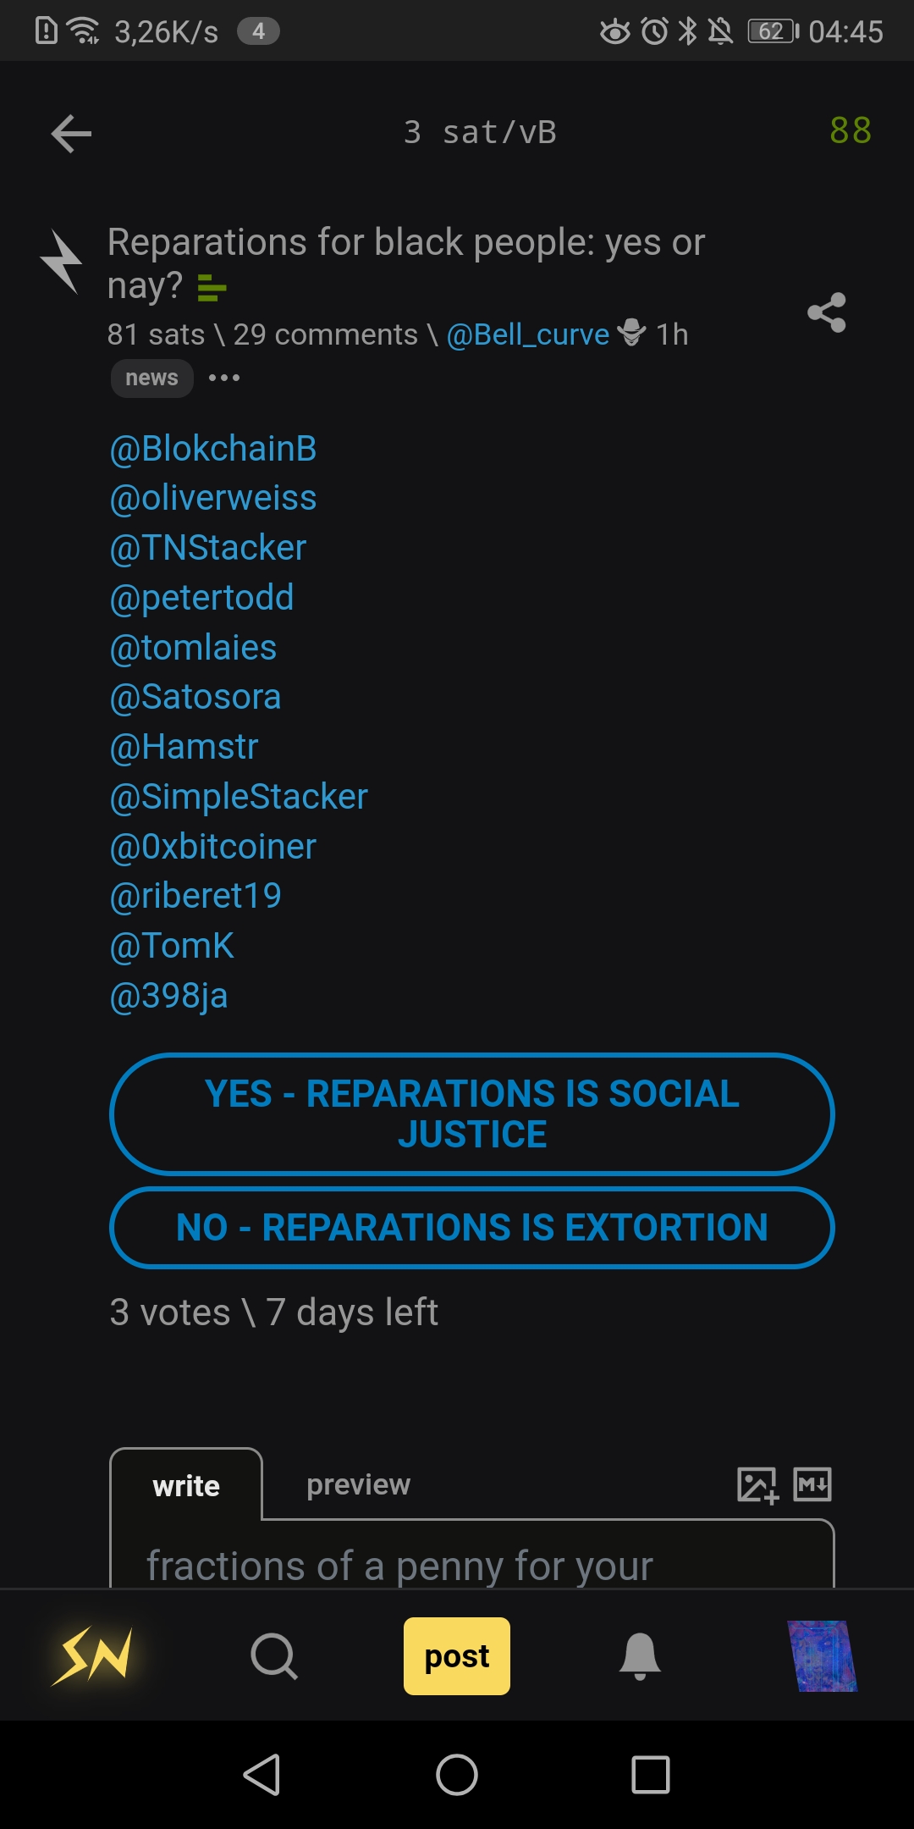Image resolution: width=914 pixels, height=1829 pixels.
Task: Zap the post with lightning bolt
Action: point(62,262)
